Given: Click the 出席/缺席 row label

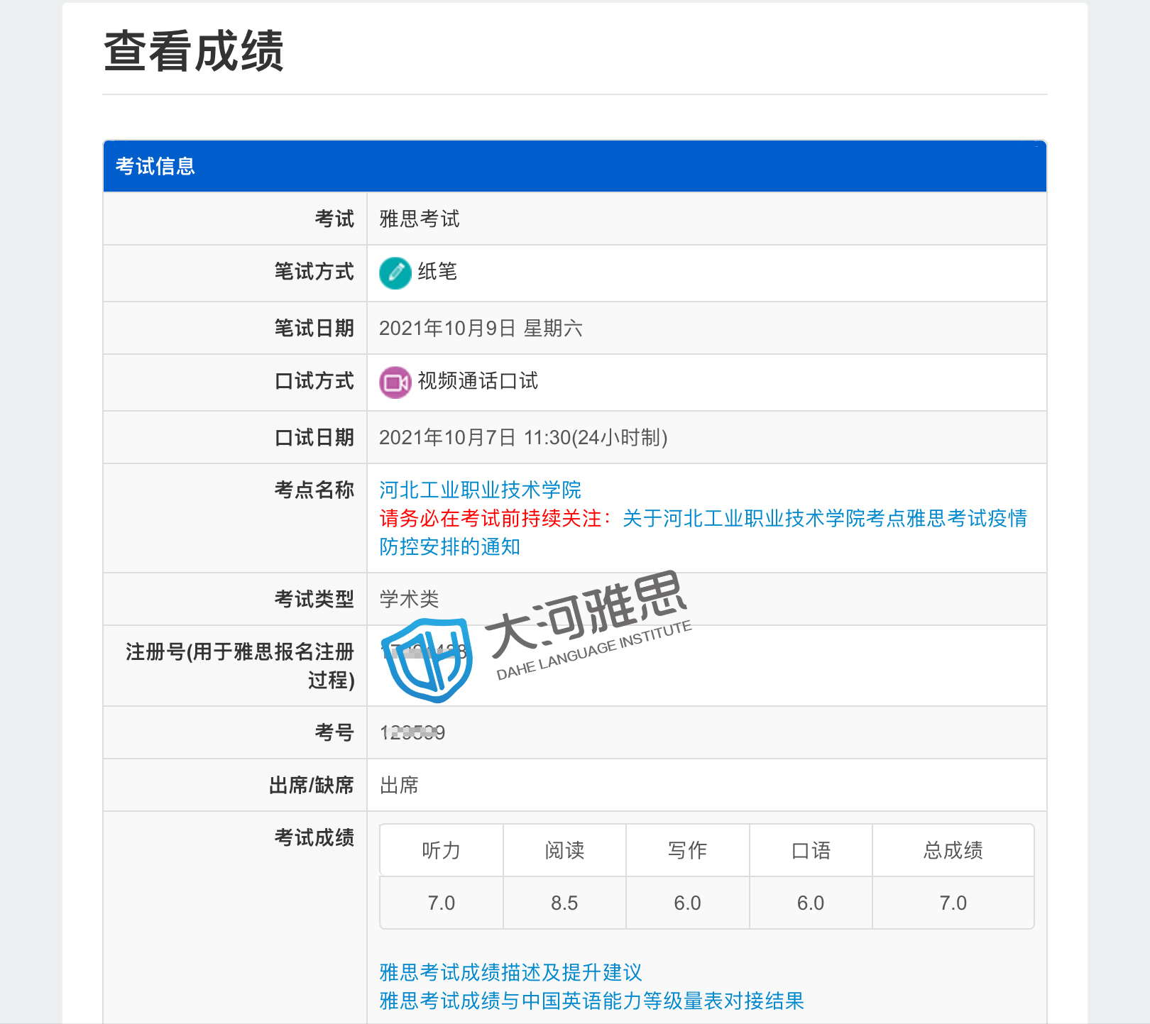Looking at the screenshot, I should coord(311,785).
